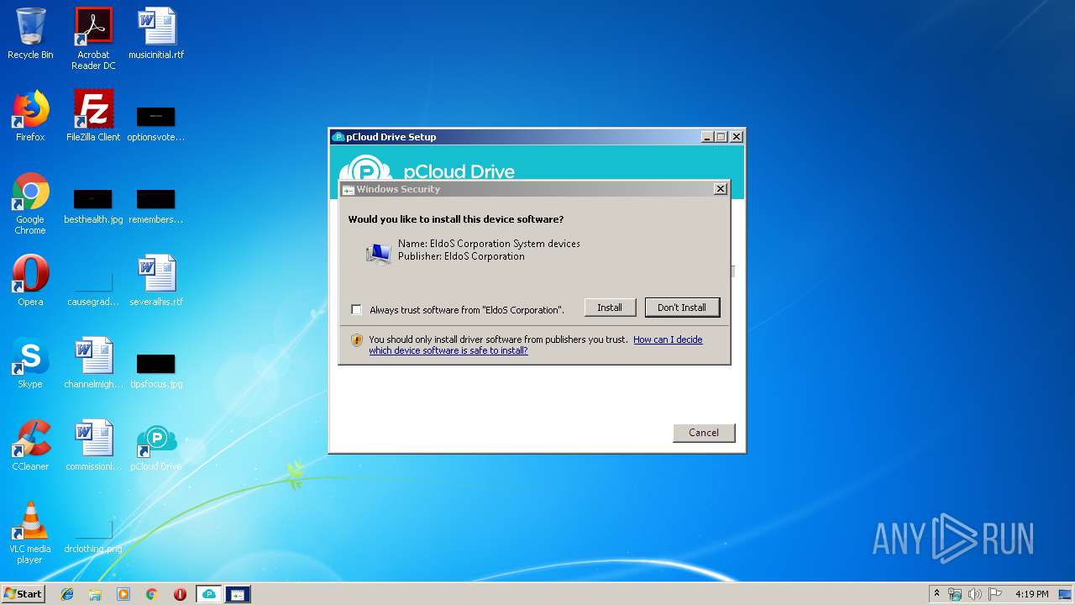Launch Opera desktop shortcut
1075x605 pixels.
[x=30, y=281]
